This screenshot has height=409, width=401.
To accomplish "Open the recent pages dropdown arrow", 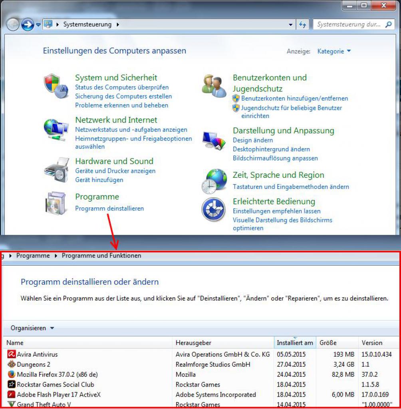I will (x=38, y=25).
